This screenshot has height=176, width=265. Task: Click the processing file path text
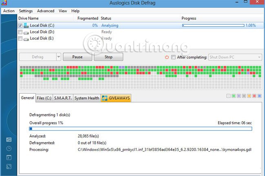165,150
